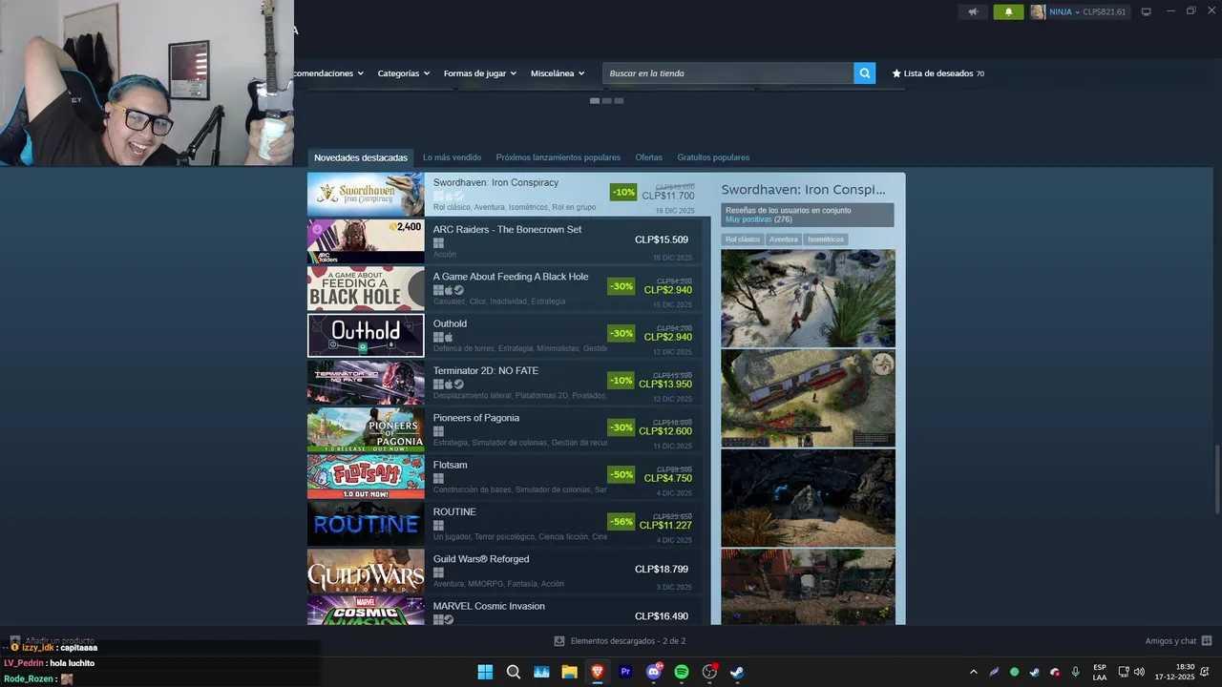Click the Aventura tag in preview

784,239
